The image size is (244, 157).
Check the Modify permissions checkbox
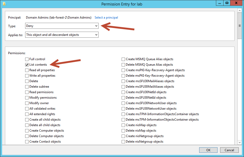coord(27,98)
